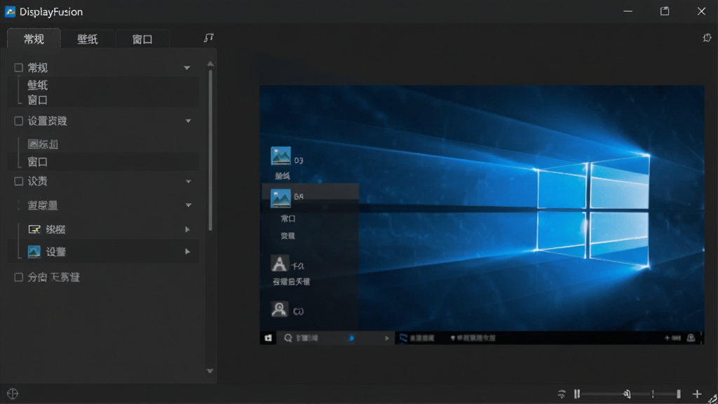
Task: Click the desktop wallpaper preview thumbnail
Action: [x=482, y=215]
